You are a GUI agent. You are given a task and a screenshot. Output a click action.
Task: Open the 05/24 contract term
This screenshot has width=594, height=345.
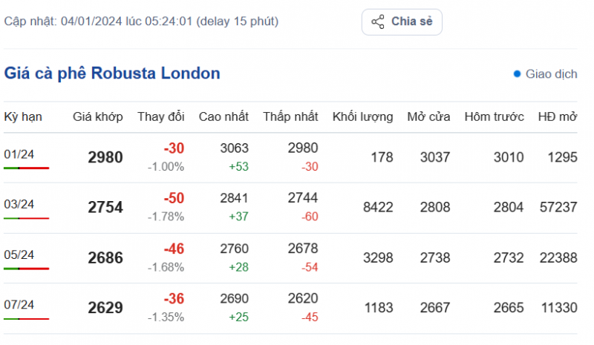tap(19, 254)
